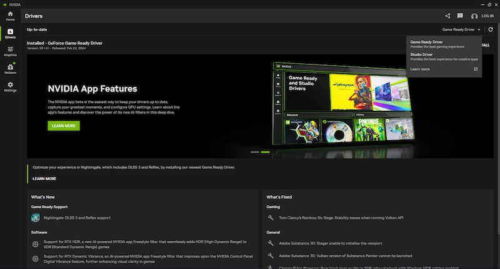Open the Settings section in sidebar
This screenshot has height=269, width=500.
click(10, 87)
